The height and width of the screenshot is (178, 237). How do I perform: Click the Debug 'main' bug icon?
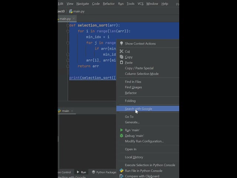(x=121, y=136)
